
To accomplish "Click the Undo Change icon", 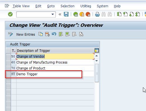I will coord(54,34).
